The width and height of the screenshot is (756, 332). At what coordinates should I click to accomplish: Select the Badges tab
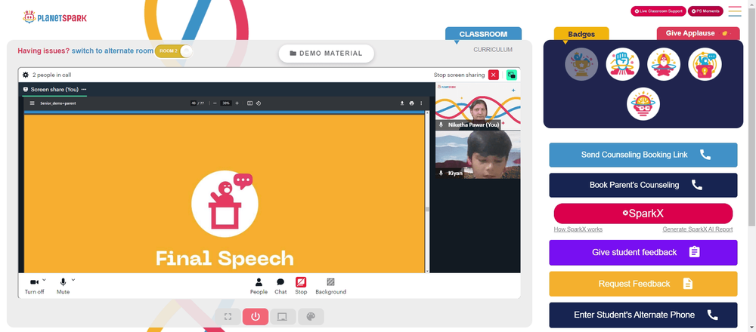[x=581, y=34]
